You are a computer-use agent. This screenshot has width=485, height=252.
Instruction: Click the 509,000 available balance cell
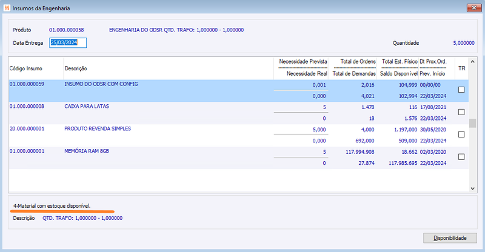pos(407,141)
